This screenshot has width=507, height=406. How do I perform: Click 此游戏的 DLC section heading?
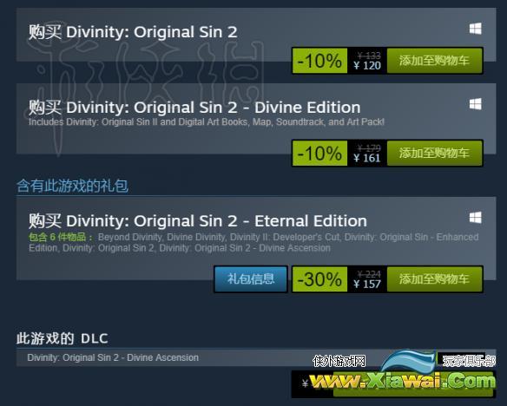pos(63,338)
